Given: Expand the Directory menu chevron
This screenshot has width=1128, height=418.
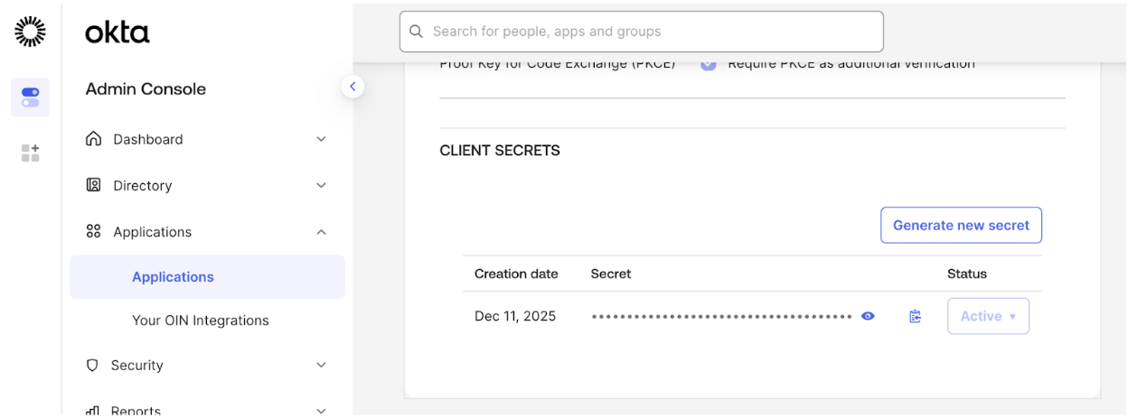Looking at the screenshot, I should (321, 185).
